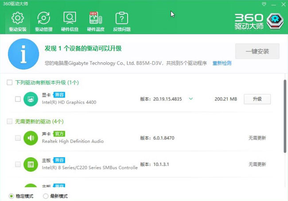Select the 最新模式 radio button
The image size is (288, 201).
click(x=46, y=196)
